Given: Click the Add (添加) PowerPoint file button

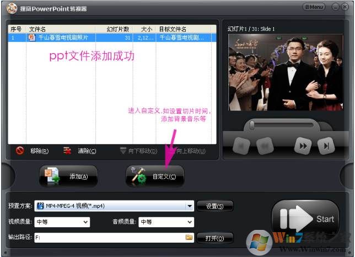Looking at the screenshot, I should (x=68, y=176).
